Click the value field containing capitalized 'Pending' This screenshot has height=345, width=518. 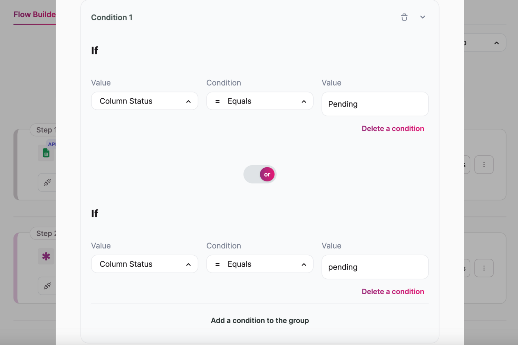coord(375,104)
